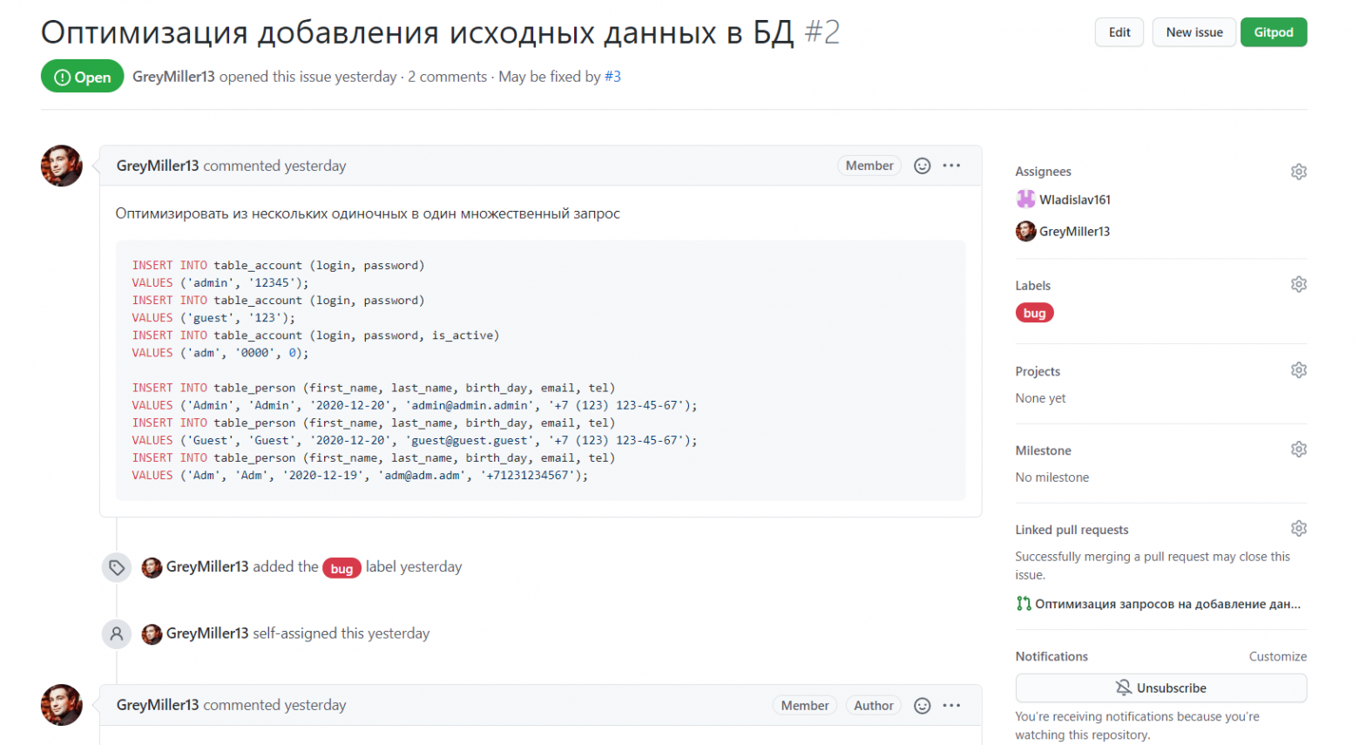Click the Projects heading

(x=1038, y=371)
